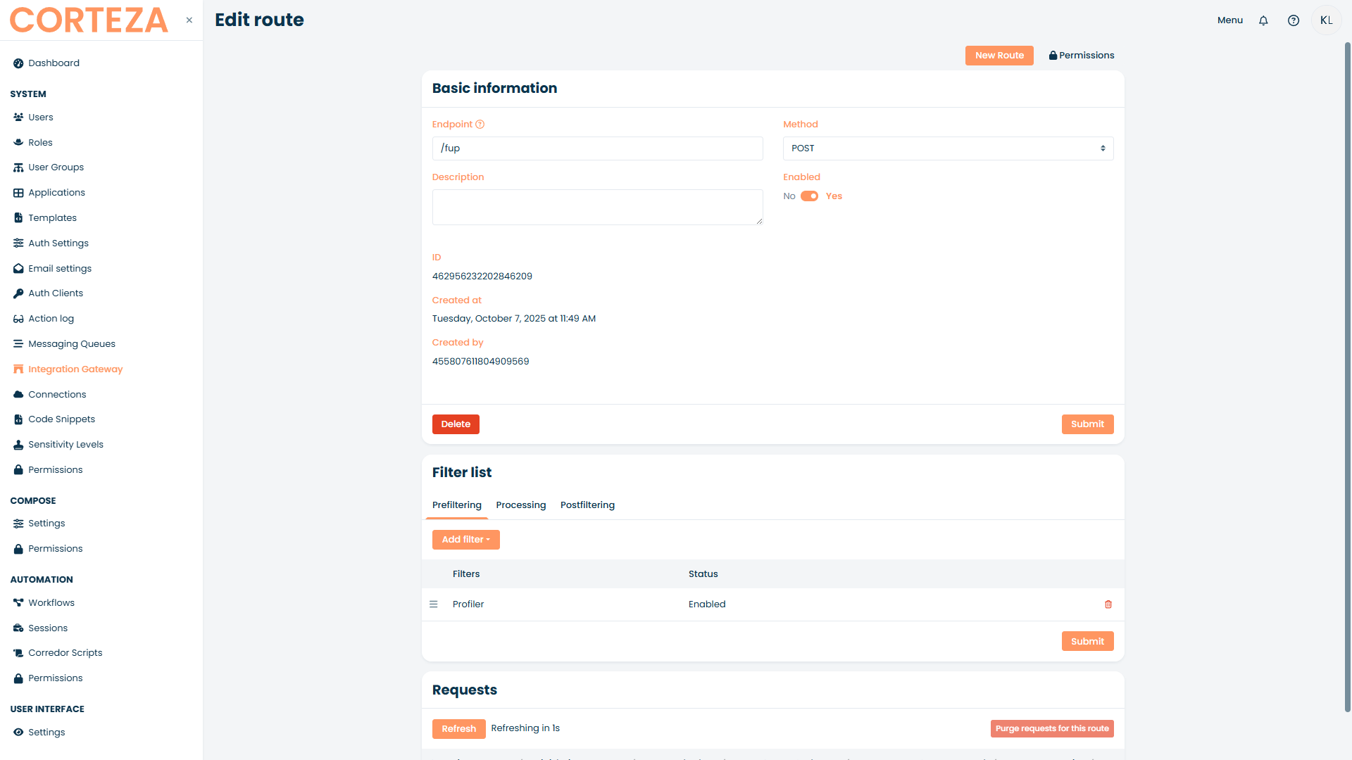The width and height of the screenshot is (1352, 760).
Task: Open the top-right Menu
Action: pyautogui.click(x=1230, y=20)
